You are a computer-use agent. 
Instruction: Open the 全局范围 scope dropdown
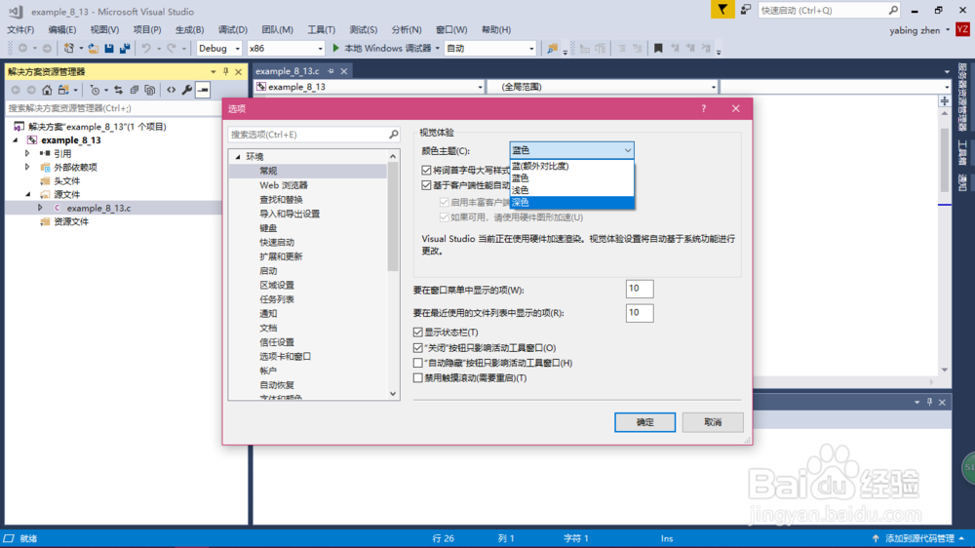pos(604,87)
